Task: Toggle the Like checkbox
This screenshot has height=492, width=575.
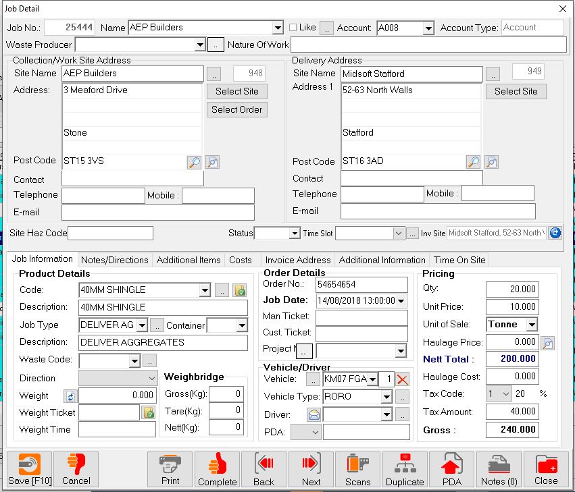Action: tap(293, 28)
